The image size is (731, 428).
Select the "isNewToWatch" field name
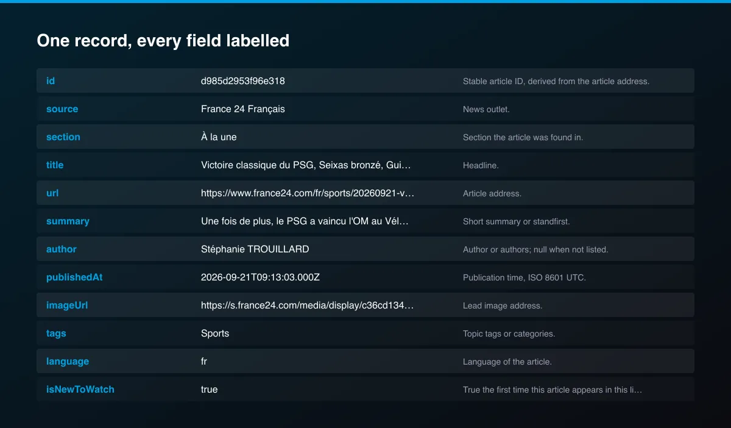click(80, 390)
